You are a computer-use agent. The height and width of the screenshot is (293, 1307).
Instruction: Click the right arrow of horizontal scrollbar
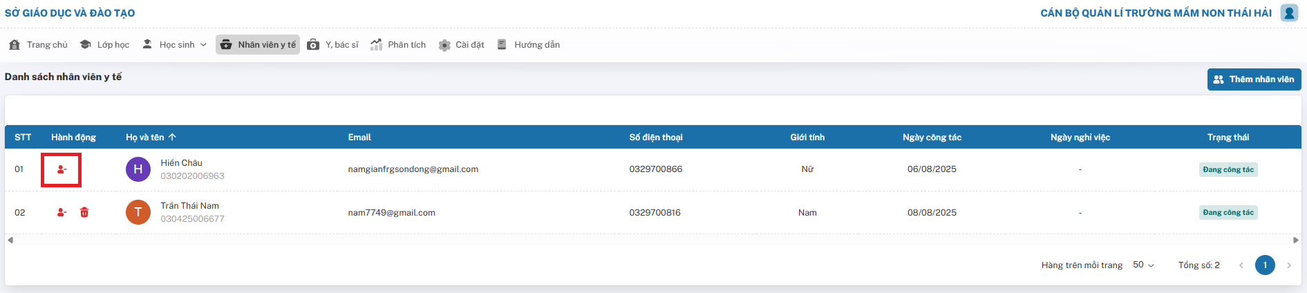[1296, 240]
